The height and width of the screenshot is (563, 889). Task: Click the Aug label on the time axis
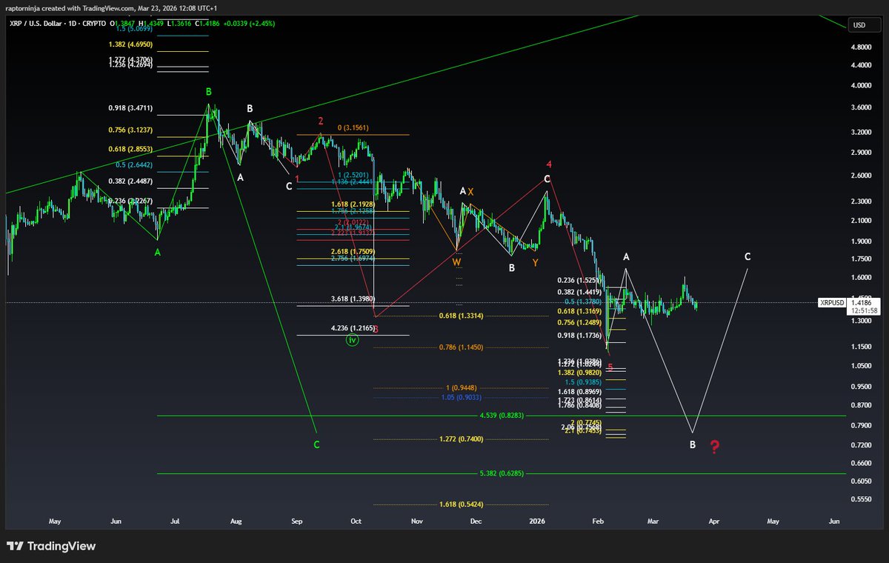tap(236, 522)
